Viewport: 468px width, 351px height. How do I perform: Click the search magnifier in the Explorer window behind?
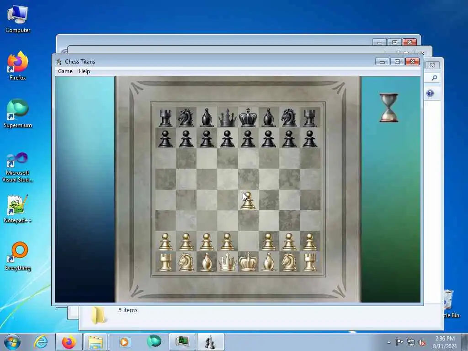click(434, 78)
